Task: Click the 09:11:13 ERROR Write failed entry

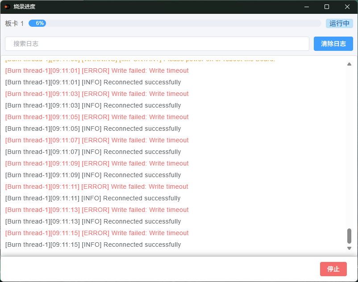Action: coord(97,210)
